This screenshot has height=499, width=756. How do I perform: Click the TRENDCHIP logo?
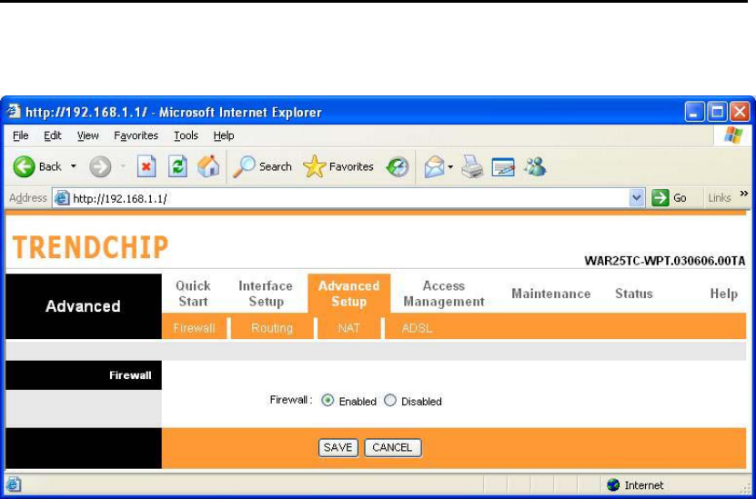click(x=90, y=247)
